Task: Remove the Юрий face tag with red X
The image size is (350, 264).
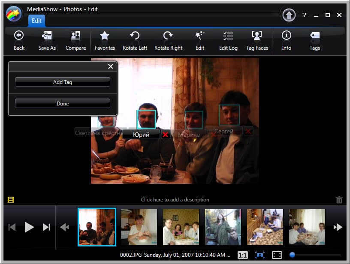Action: point(166,135)
